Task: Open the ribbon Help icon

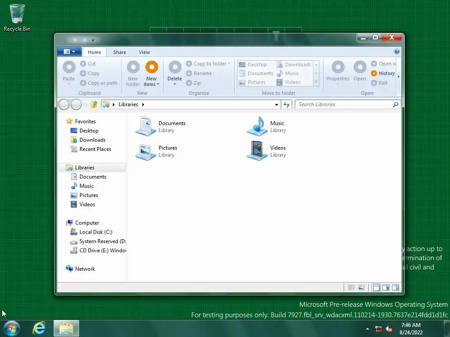Action: coord(397,52)
